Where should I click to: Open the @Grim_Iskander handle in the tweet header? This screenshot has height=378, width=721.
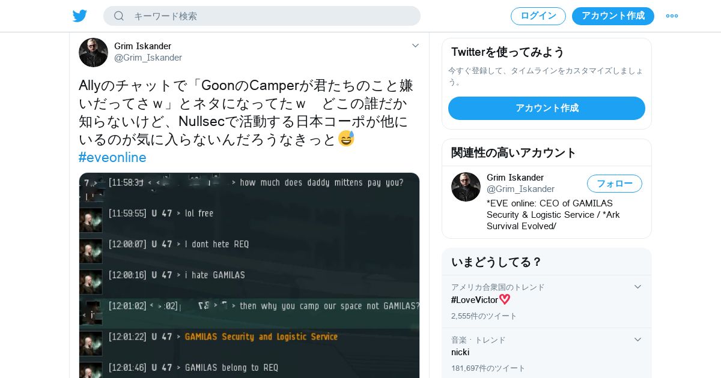tap(148, 58)
